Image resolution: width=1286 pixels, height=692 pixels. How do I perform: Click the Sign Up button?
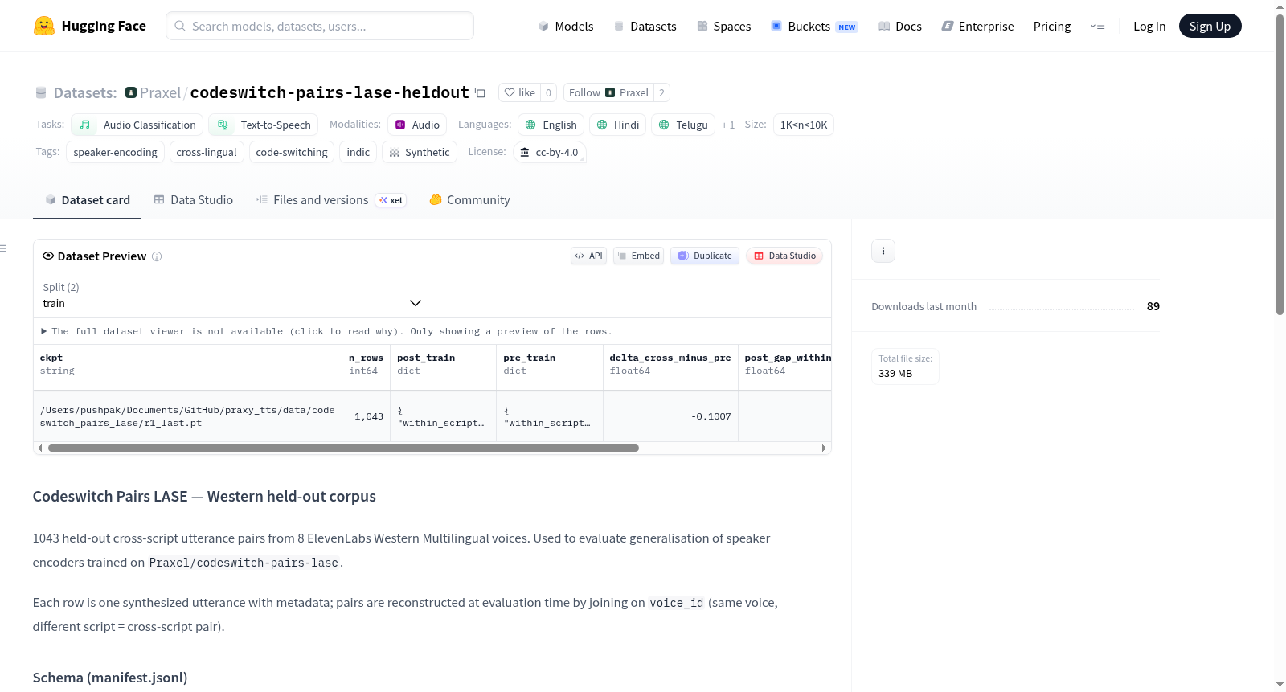click(x=1210, y=26)
